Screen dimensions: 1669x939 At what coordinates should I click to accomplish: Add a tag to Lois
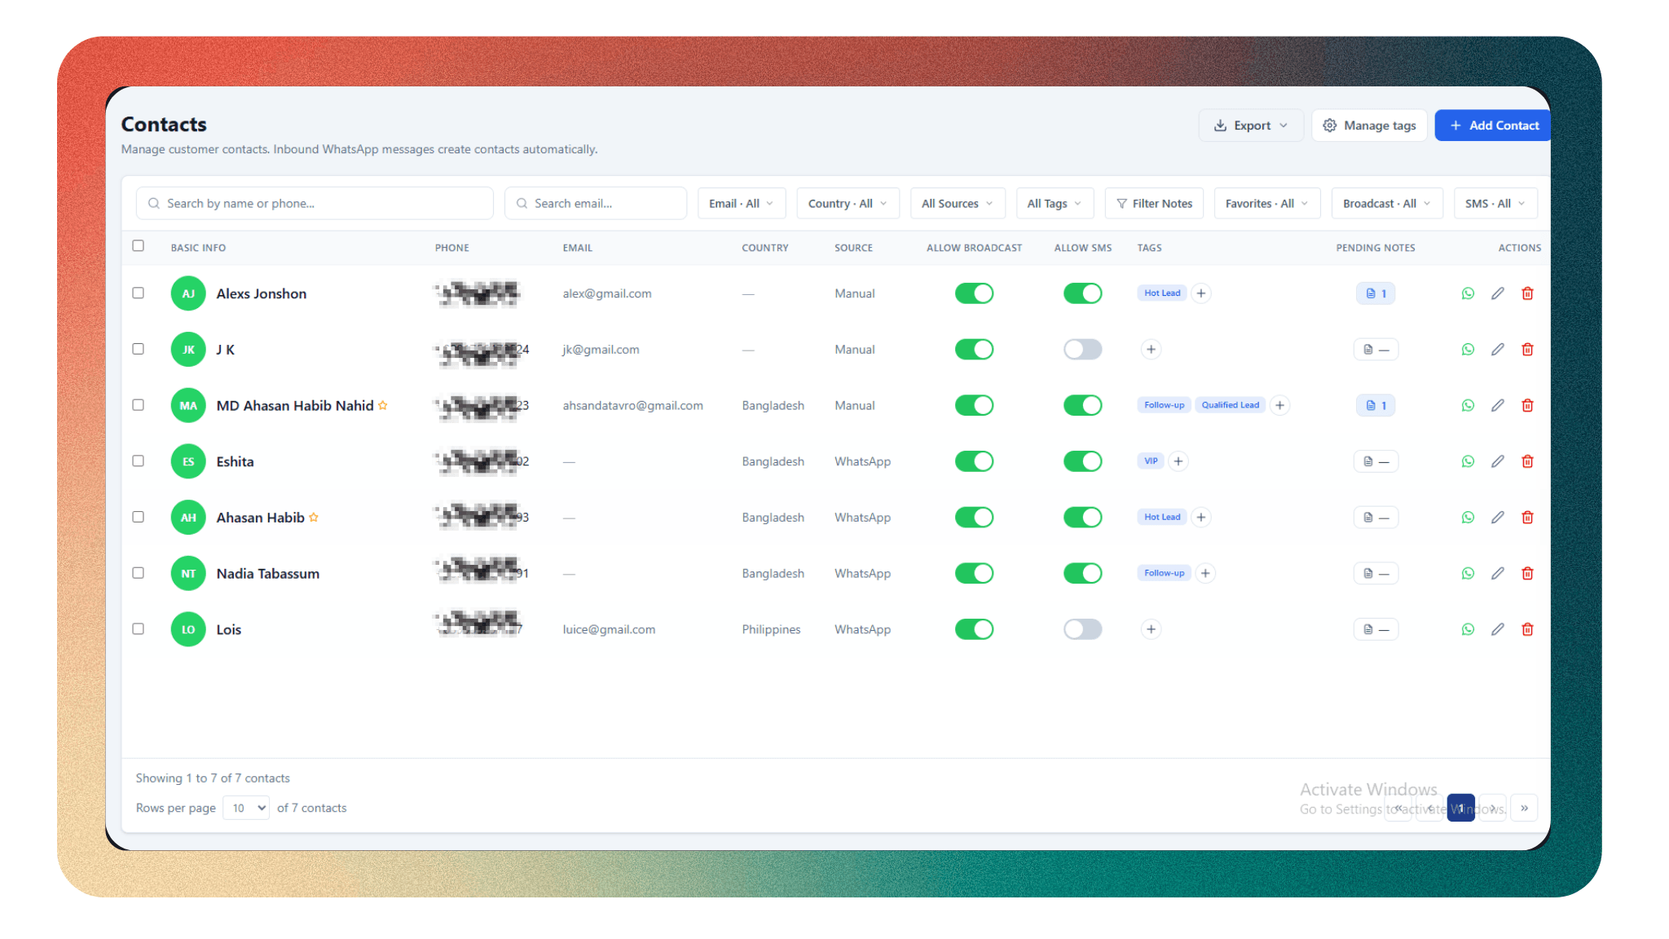click(x=1151, y=629)
